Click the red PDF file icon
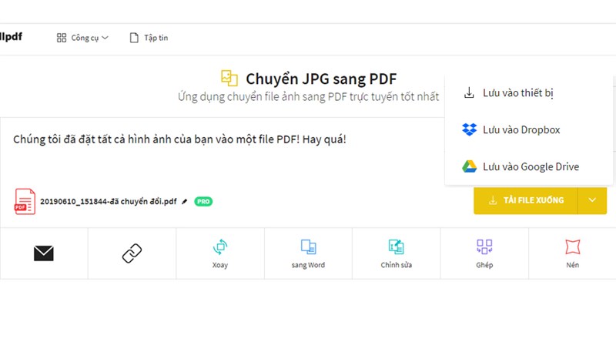 [25, 201]
